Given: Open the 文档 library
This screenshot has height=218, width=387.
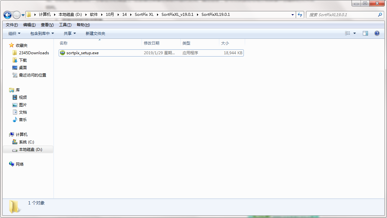Looking at the screenshot, I should [x=23, y=112].
